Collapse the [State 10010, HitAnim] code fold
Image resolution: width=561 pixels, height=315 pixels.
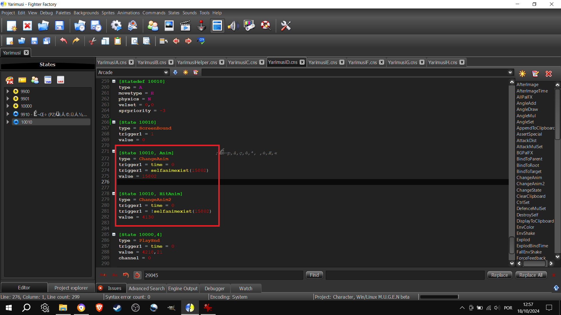point(114,194)
